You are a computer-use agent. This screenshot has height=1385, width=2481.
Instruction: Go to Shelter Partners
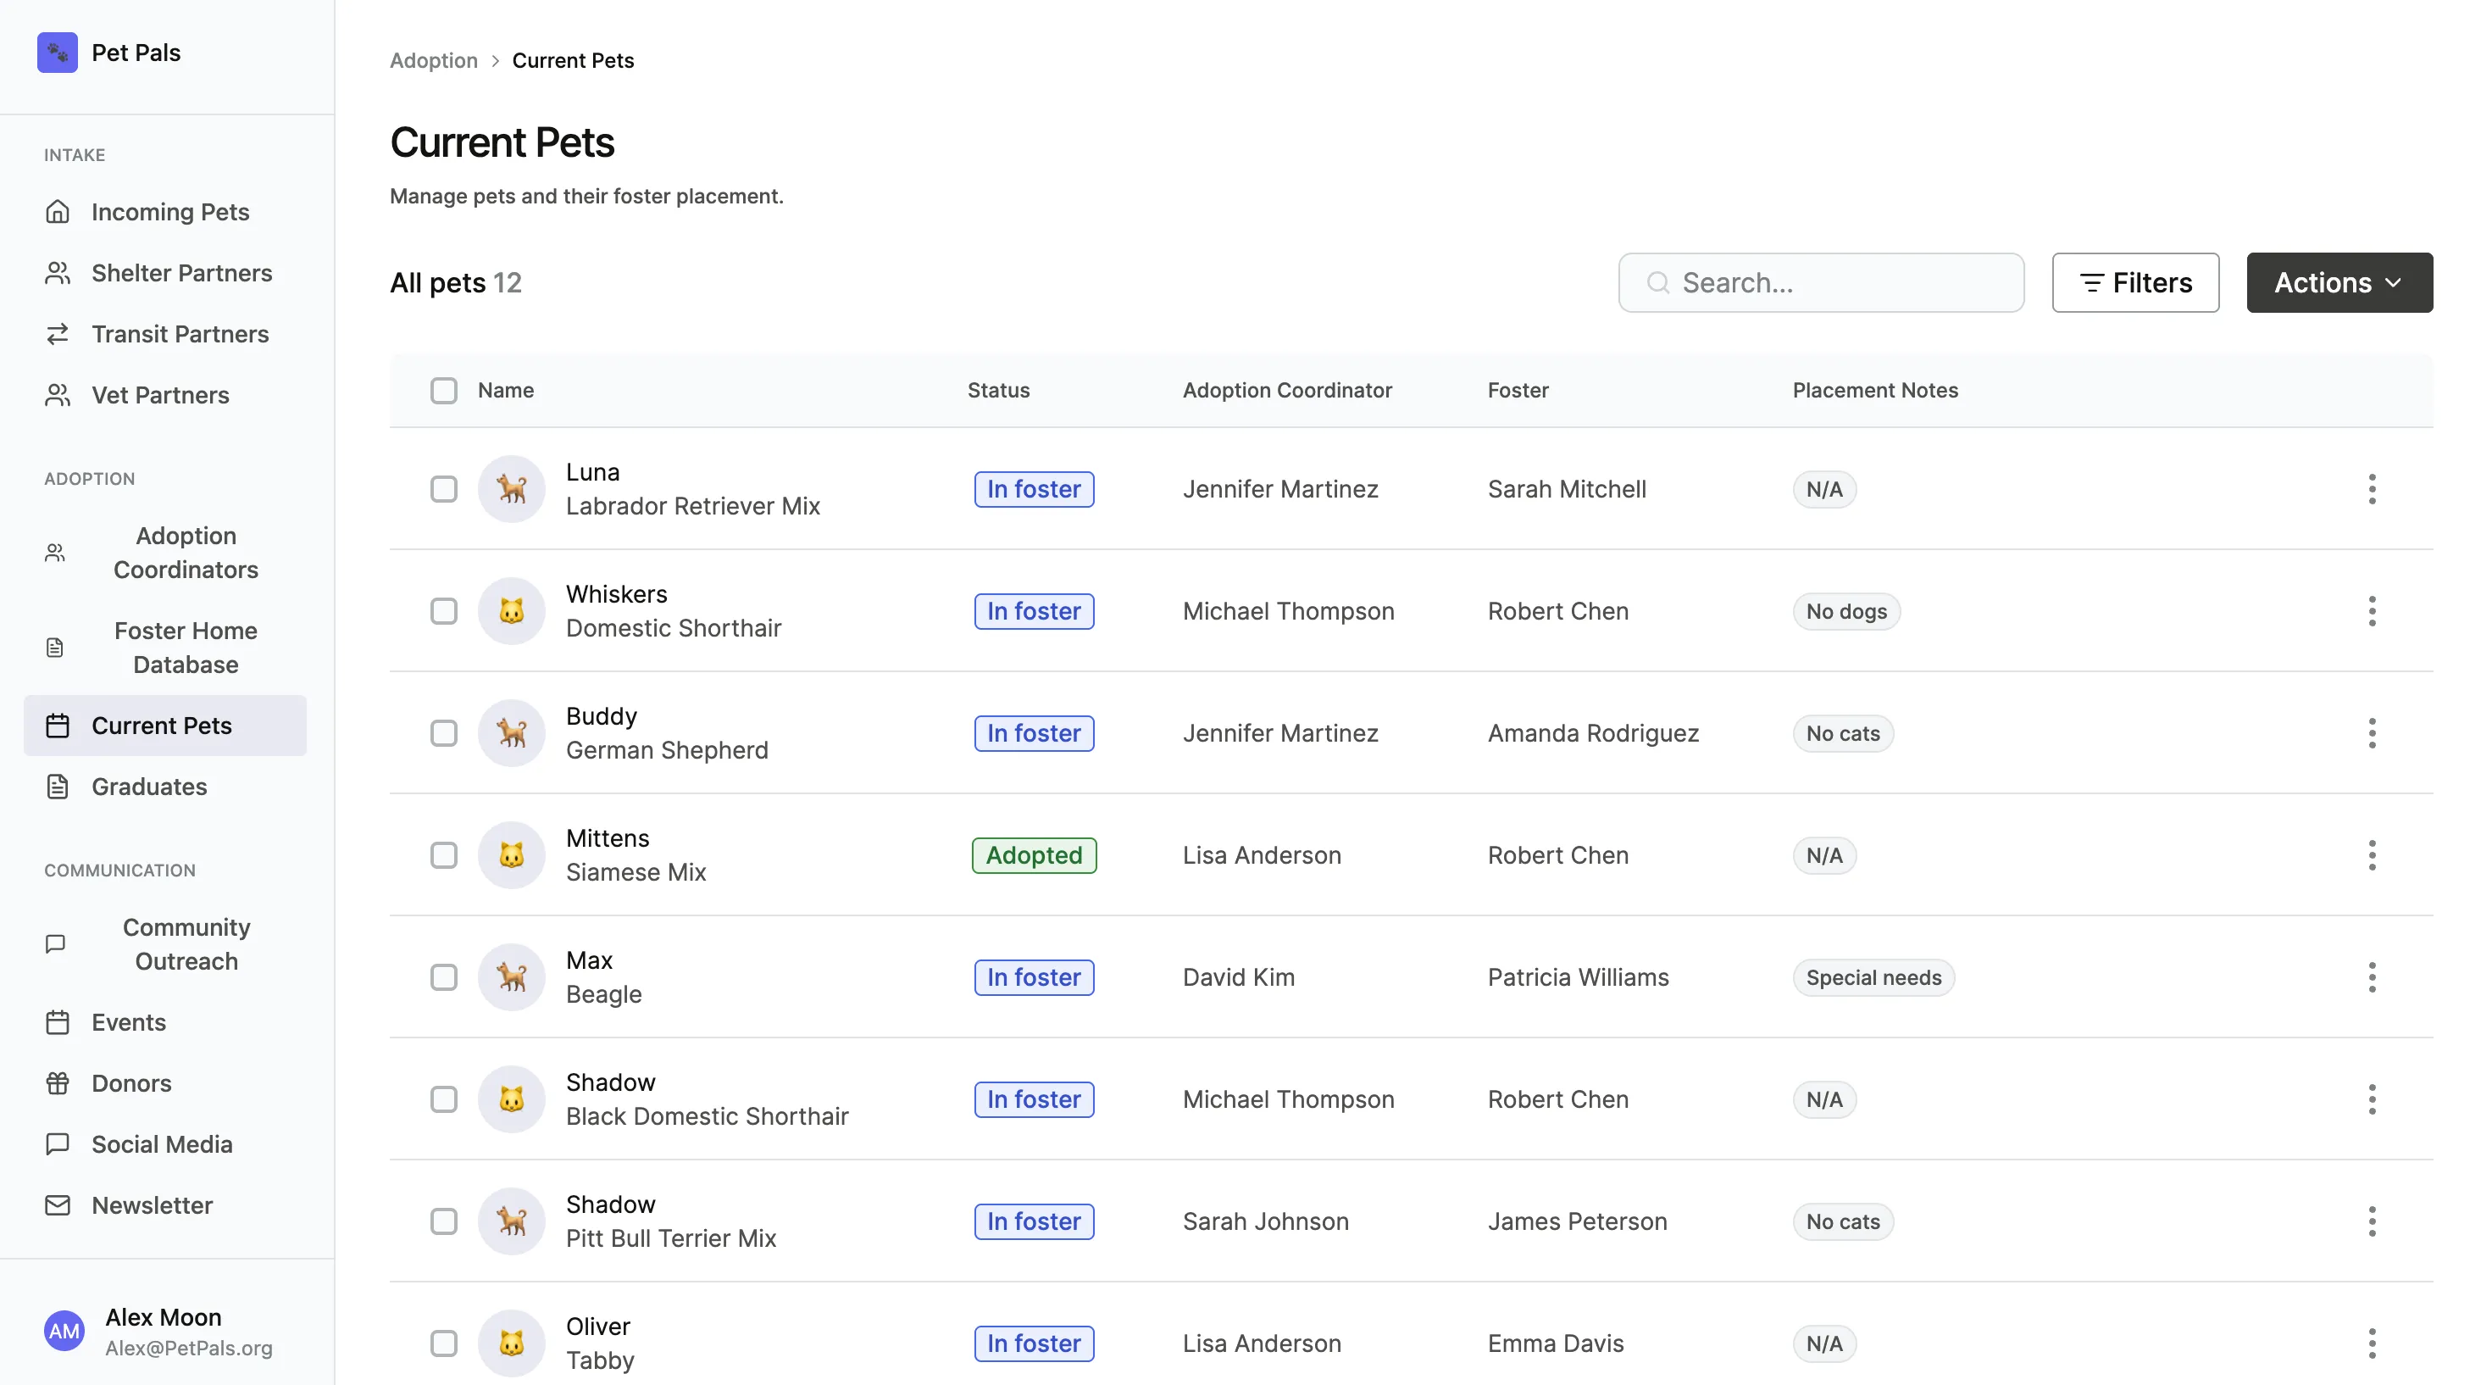pos(166,273)
